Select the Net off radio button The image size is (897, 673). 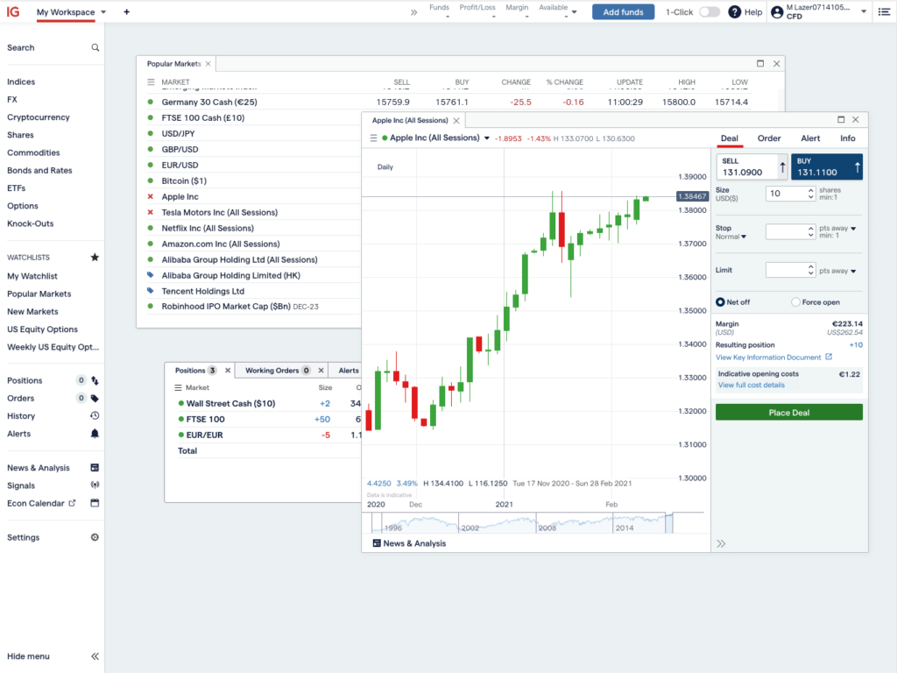pyautogui.click(x=720, y=302)
